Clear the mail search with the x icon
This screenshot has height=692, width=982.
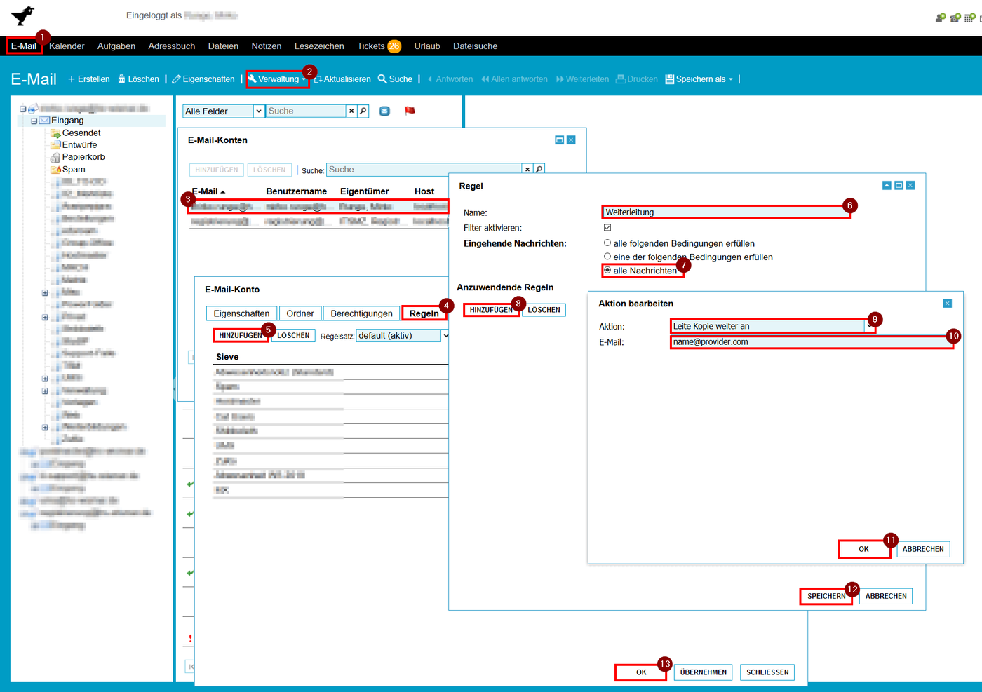351,111
